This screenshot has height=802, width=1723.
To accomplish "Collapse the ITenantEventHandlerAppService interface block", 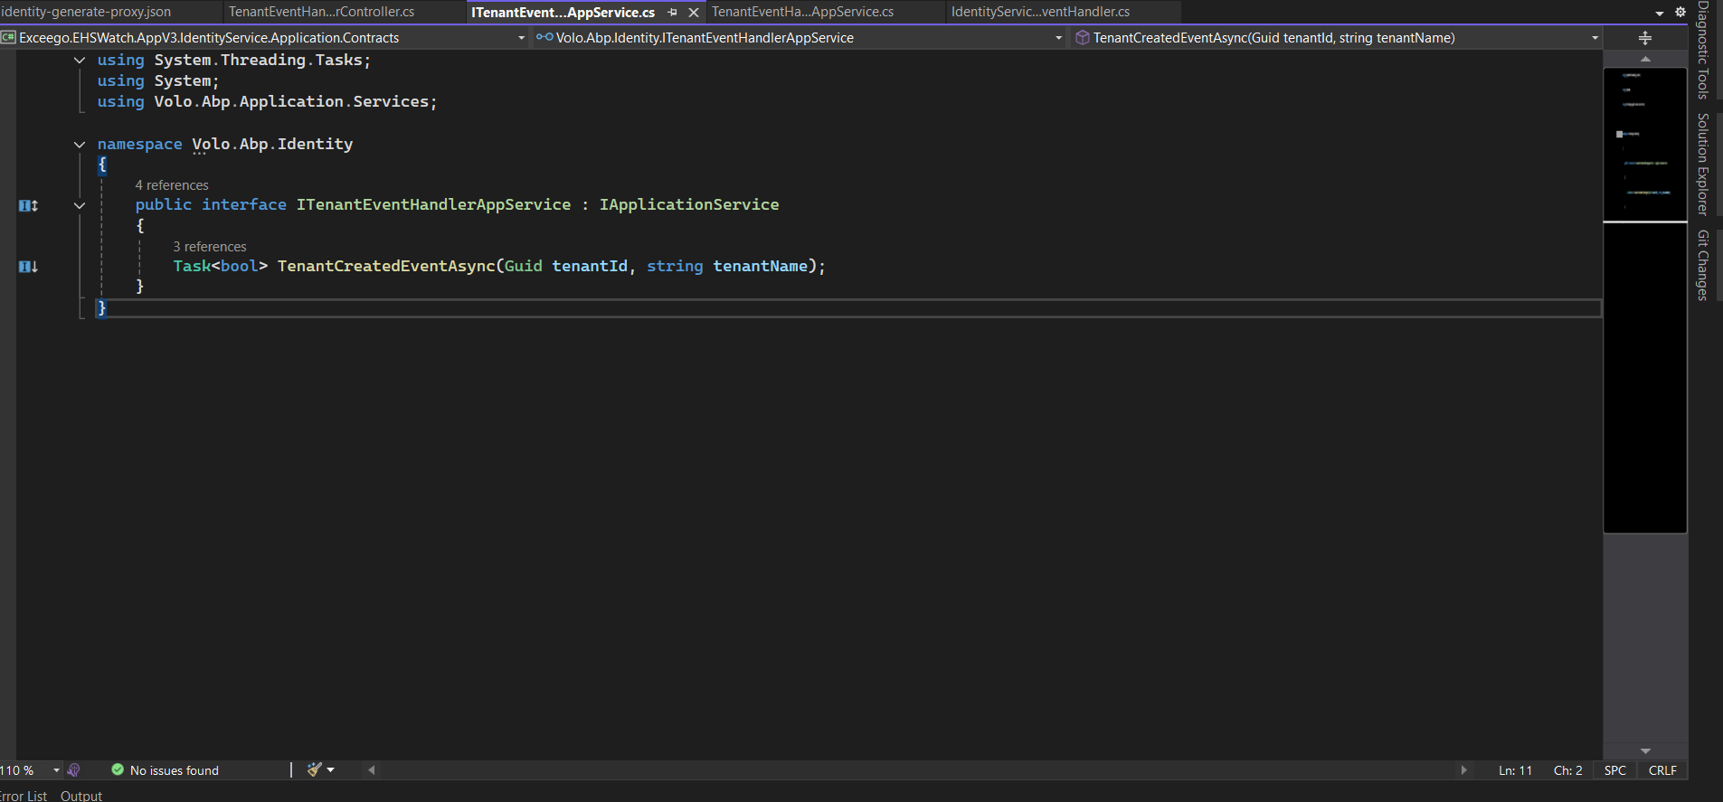I will pyautogui.click(x=80, y=206).
